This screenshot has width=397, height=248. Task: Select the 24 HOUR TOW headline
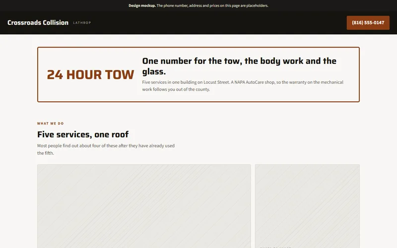click(90, 75)
